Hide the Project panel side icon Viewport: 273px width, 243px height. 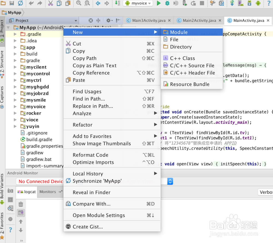[x=118, y=20]
